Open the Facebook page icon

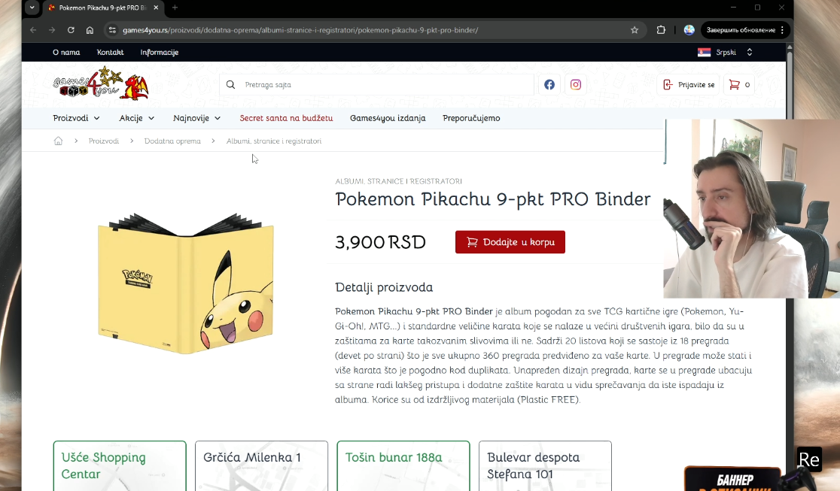coord(549,85)
